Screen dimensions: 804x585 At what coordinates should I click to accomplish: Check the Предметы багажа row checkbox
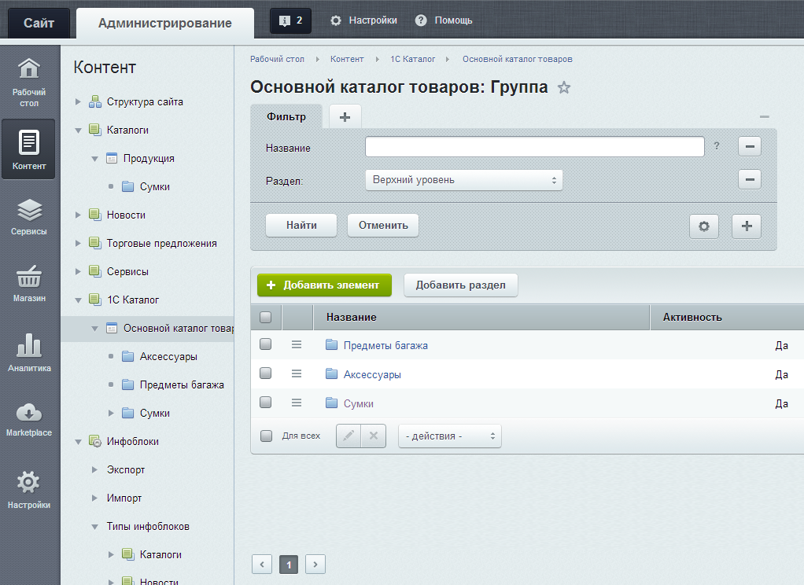(266, 344)
